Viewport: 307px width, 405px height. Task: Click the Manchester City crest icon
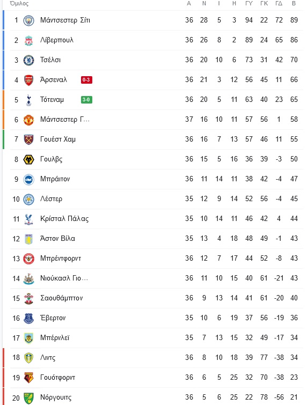[28, 20]
